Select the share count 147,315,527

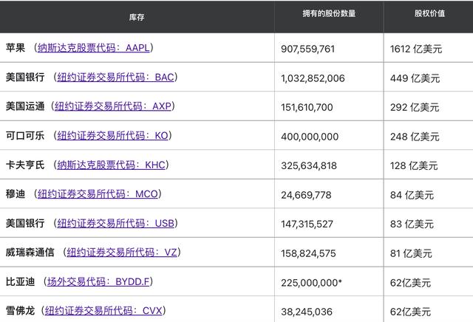307,224
